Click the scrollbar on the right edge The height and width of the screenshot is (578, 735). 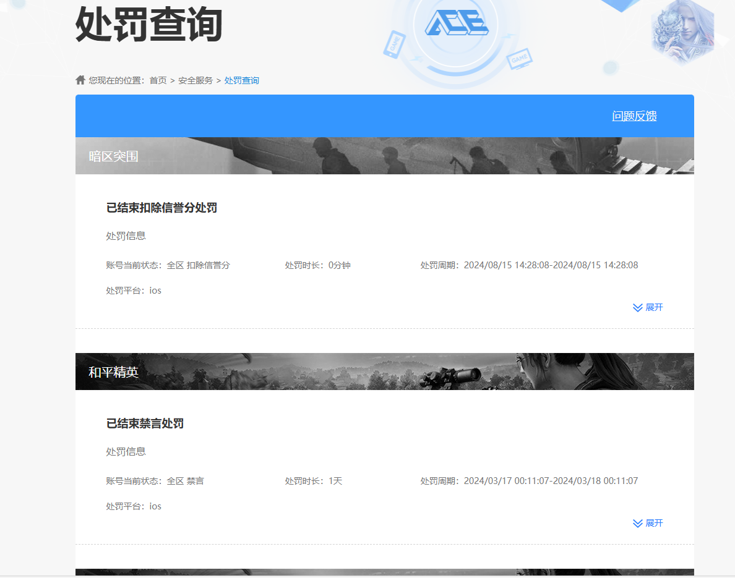point(732,247)
